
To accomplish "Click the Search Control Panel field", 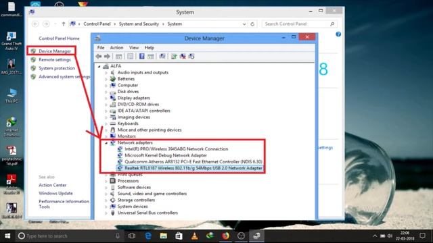I will coord(299,24).
